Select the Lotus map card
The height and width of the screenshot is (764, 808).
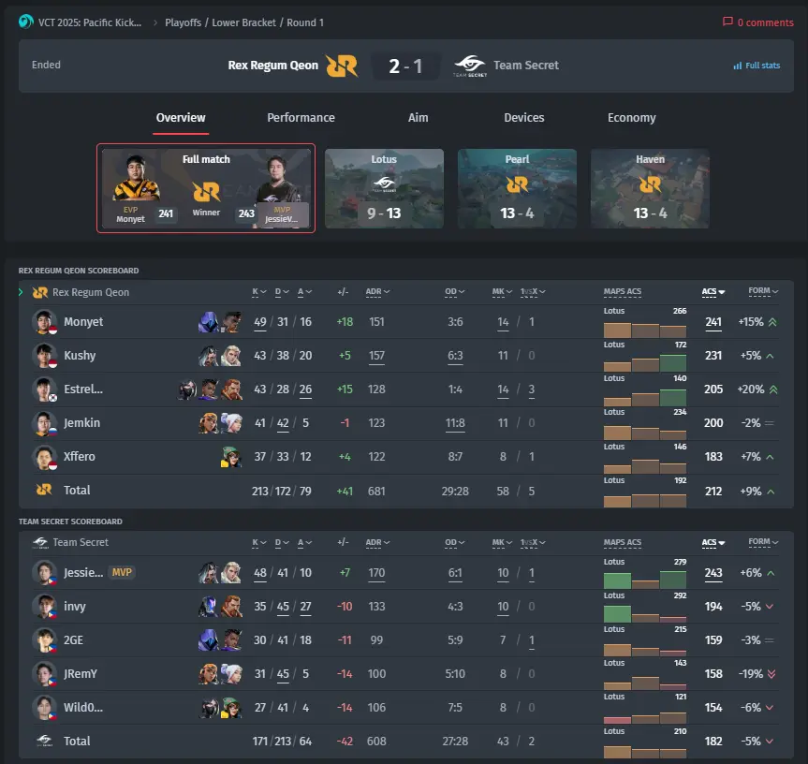(x=385, y=188)
